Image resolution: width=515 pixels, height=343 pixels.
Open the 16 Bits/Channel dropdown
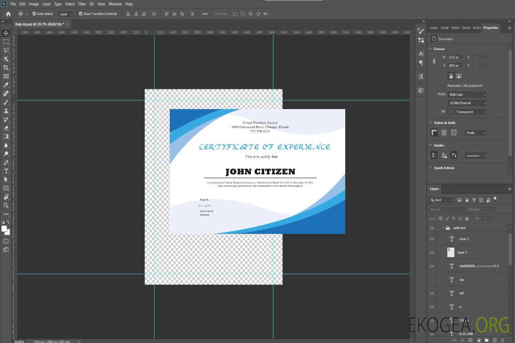[467, 103]
